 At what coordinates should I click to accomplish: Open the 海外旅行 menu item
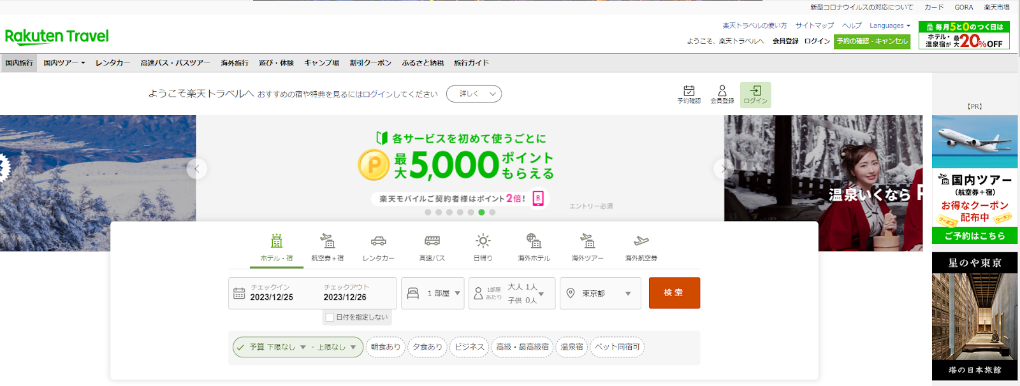235,63
